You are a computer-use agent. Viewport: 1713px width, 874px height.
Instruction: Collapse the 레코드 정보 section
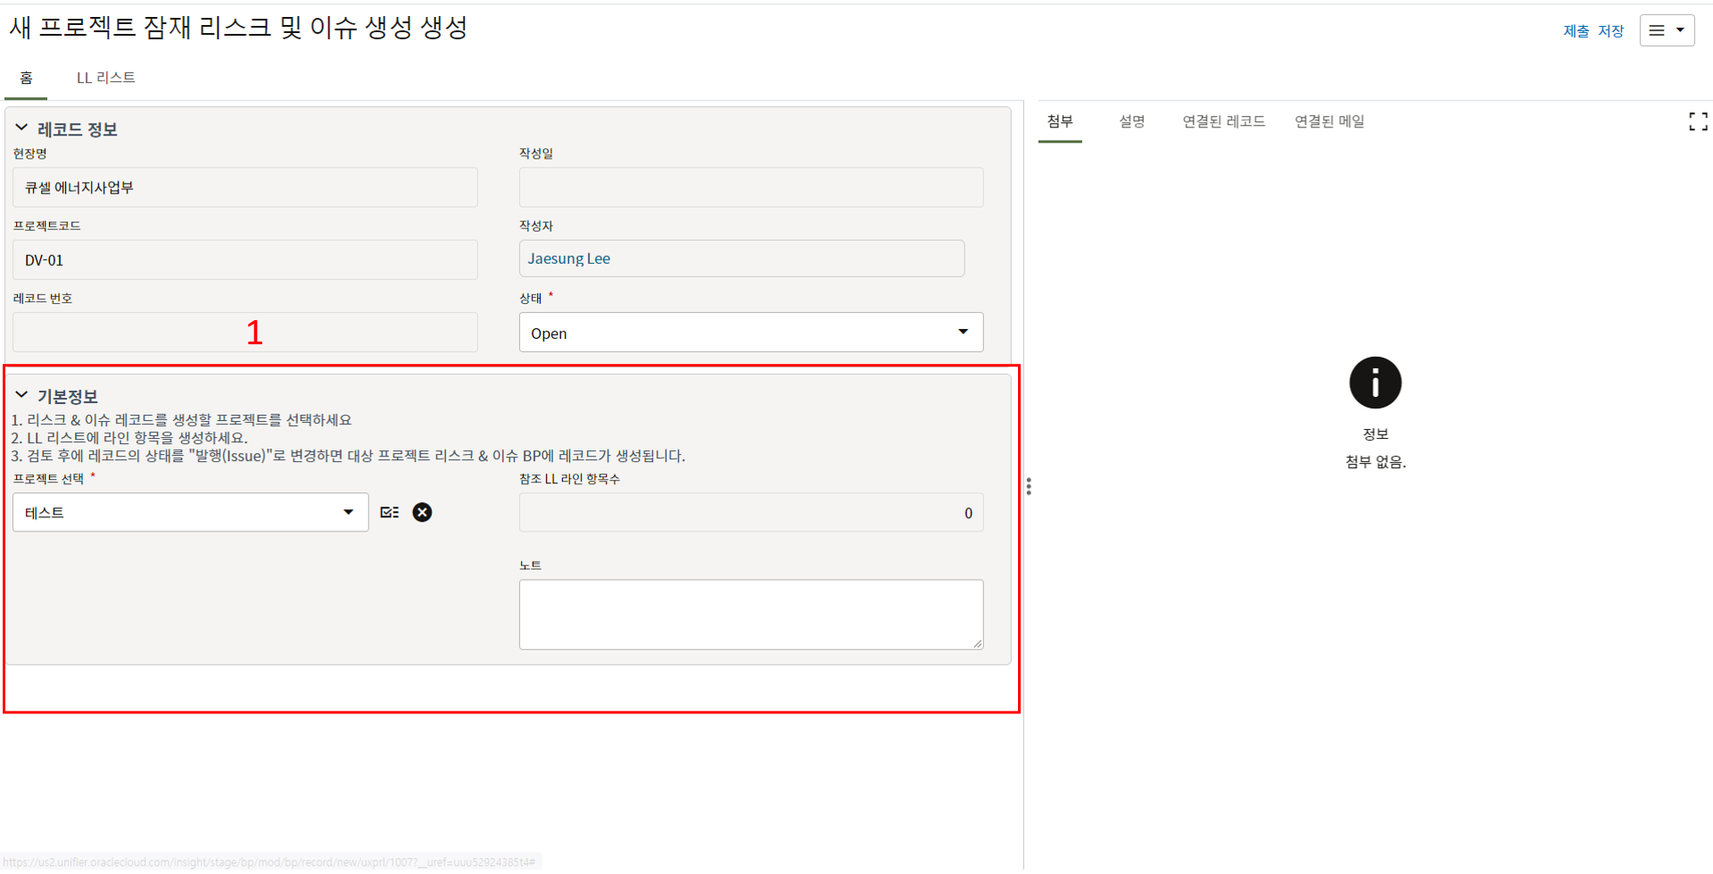[x=22, y=128]
